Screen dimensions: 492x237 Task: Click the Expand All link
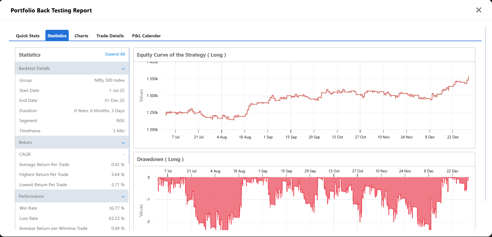pyautogui.click(x=115, y=54)
